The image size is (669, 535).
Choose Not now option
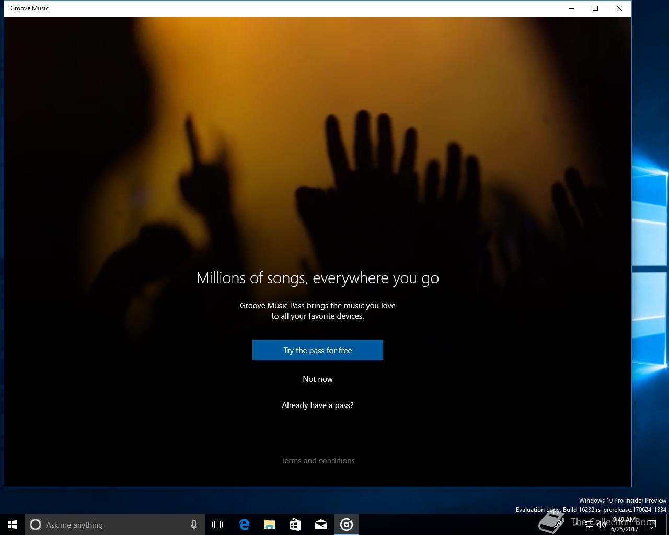pos(318,379)
